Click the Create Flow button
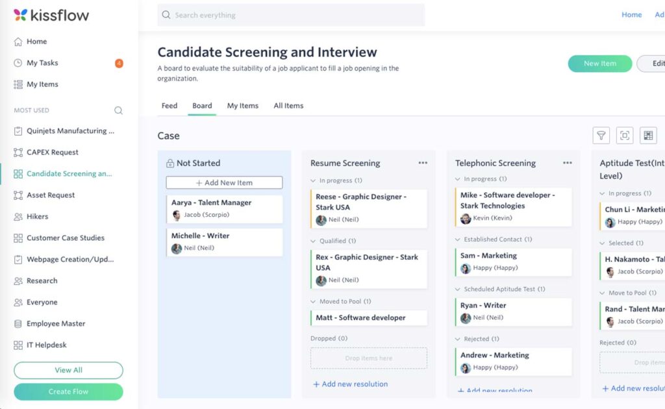665x409 pixels. click(x=68, y=391)
